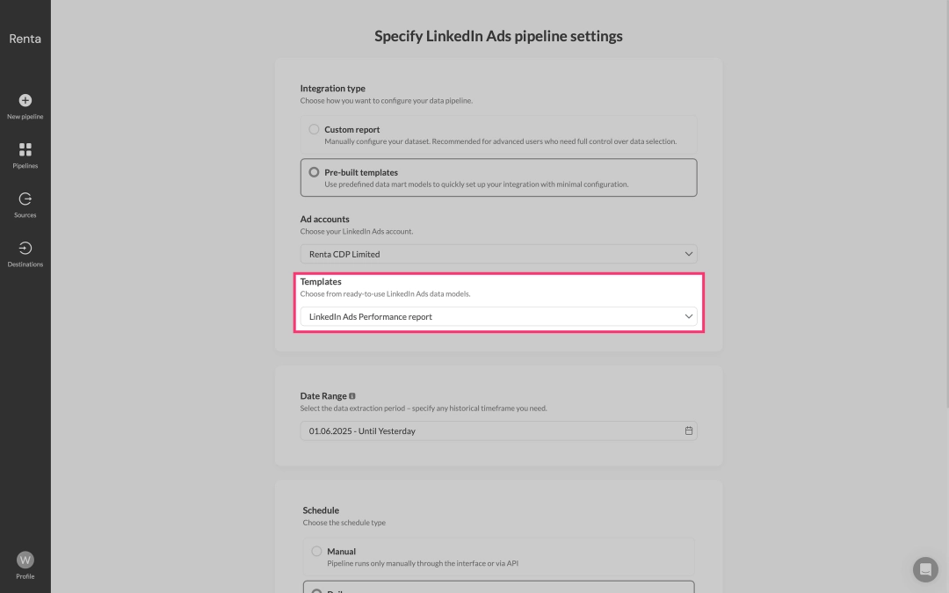The image size is (949, 593).
Task: Open the Pipelines grid icon
Action: (25, 149)
